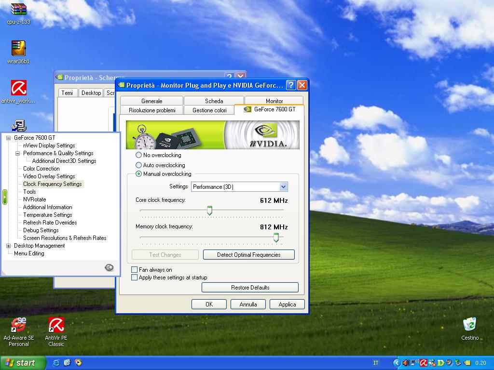The width and height of the screenshot is (494, 370).
Task: Open the Windows Messenger tray icon
Action: click(432, 363)
